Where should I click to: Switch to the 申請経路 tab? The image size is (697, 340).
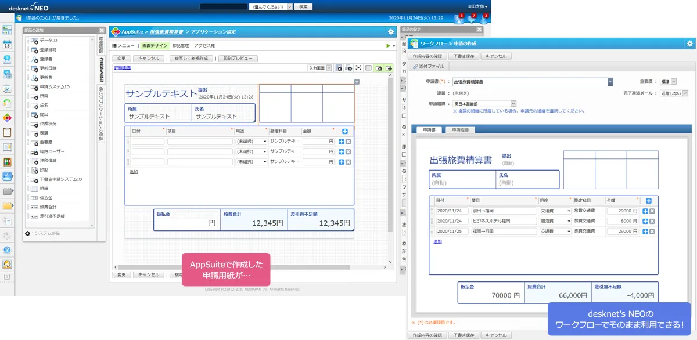tap(462, 130)
